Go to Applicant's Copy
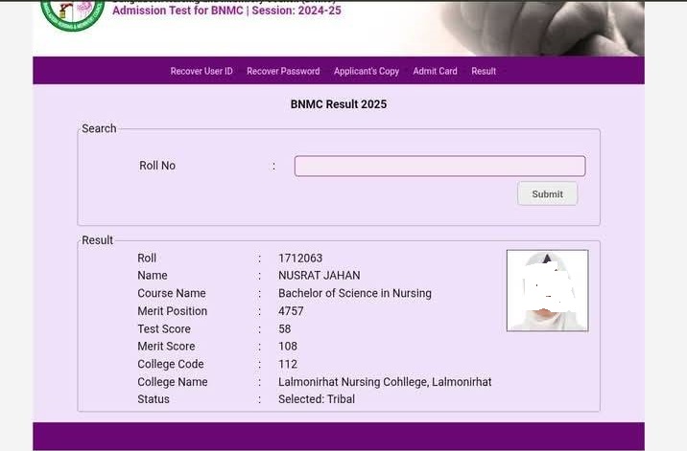Viewport: 687px width, 451px height. 367,71
